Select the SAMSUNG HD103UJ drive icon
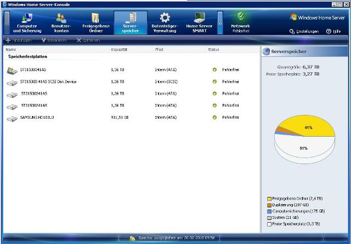 tap(12, 118)
